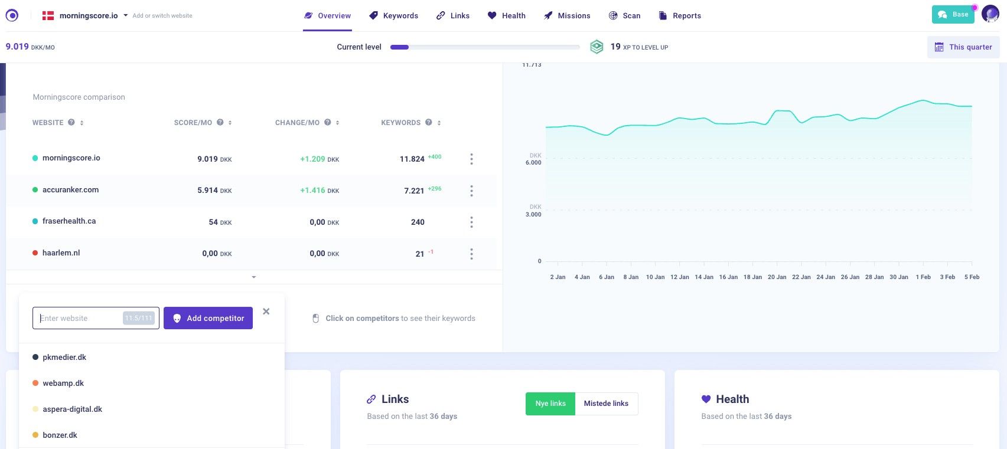Open three-dot menu for haarlem.nl row
1007x449 pixels.
point(471,254)
